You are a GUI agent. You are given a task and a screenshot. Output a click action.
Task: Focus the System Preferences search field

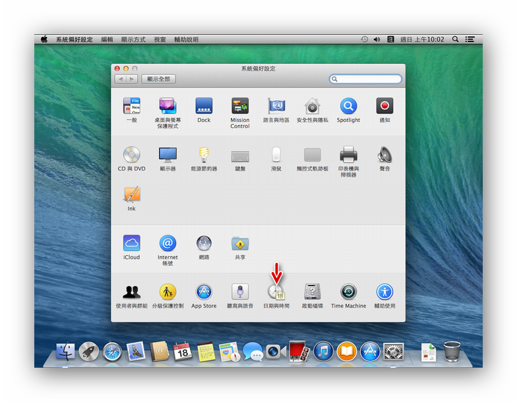point(365,79)
